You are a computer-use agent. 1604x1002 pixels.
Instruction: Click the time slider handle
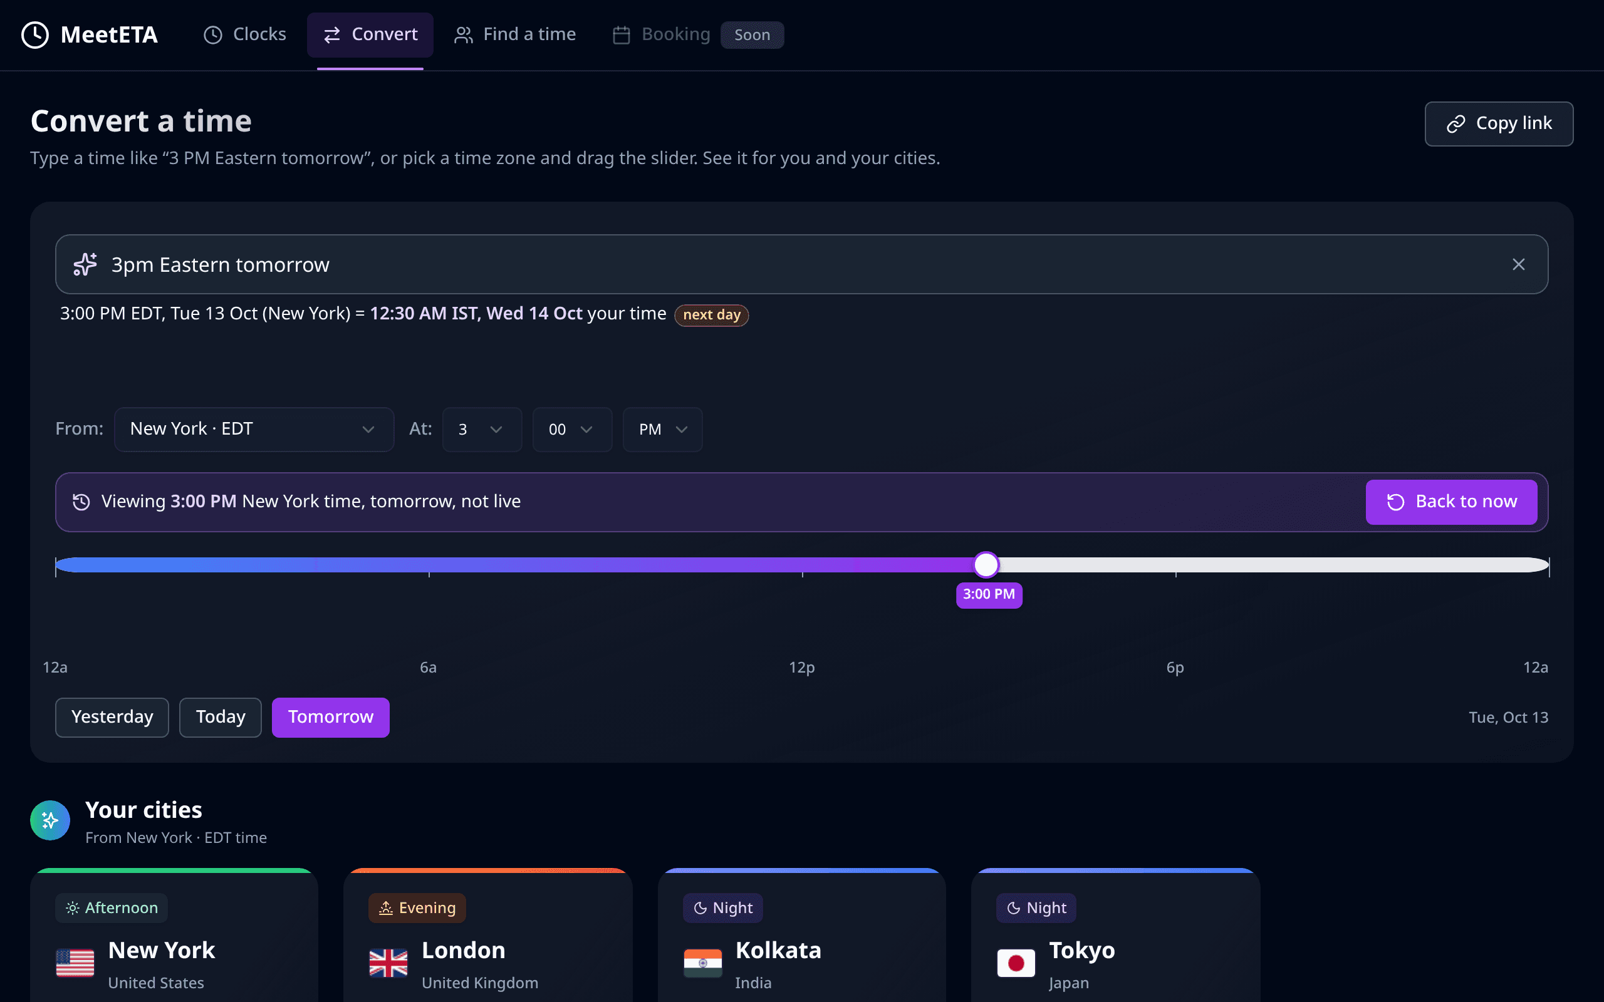click(x=986, y=565)
